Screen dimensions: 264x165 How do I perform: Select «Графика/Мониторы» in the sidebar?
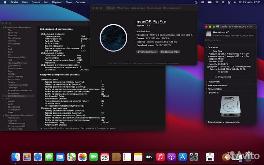pyautogui.click(x=18, y=63)
